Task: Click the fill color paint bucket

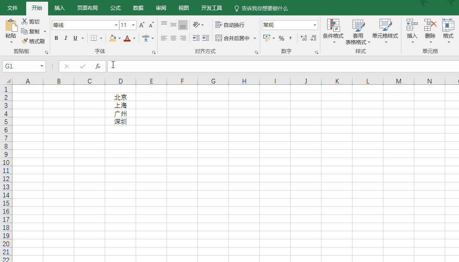Action: tap(112, 38)
